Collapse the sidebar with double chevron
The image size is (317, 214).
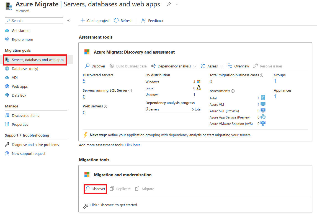[69, 21]
